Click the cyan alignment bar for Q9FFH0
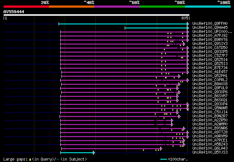Screen dimensions: 234x162 coord(124,24)
